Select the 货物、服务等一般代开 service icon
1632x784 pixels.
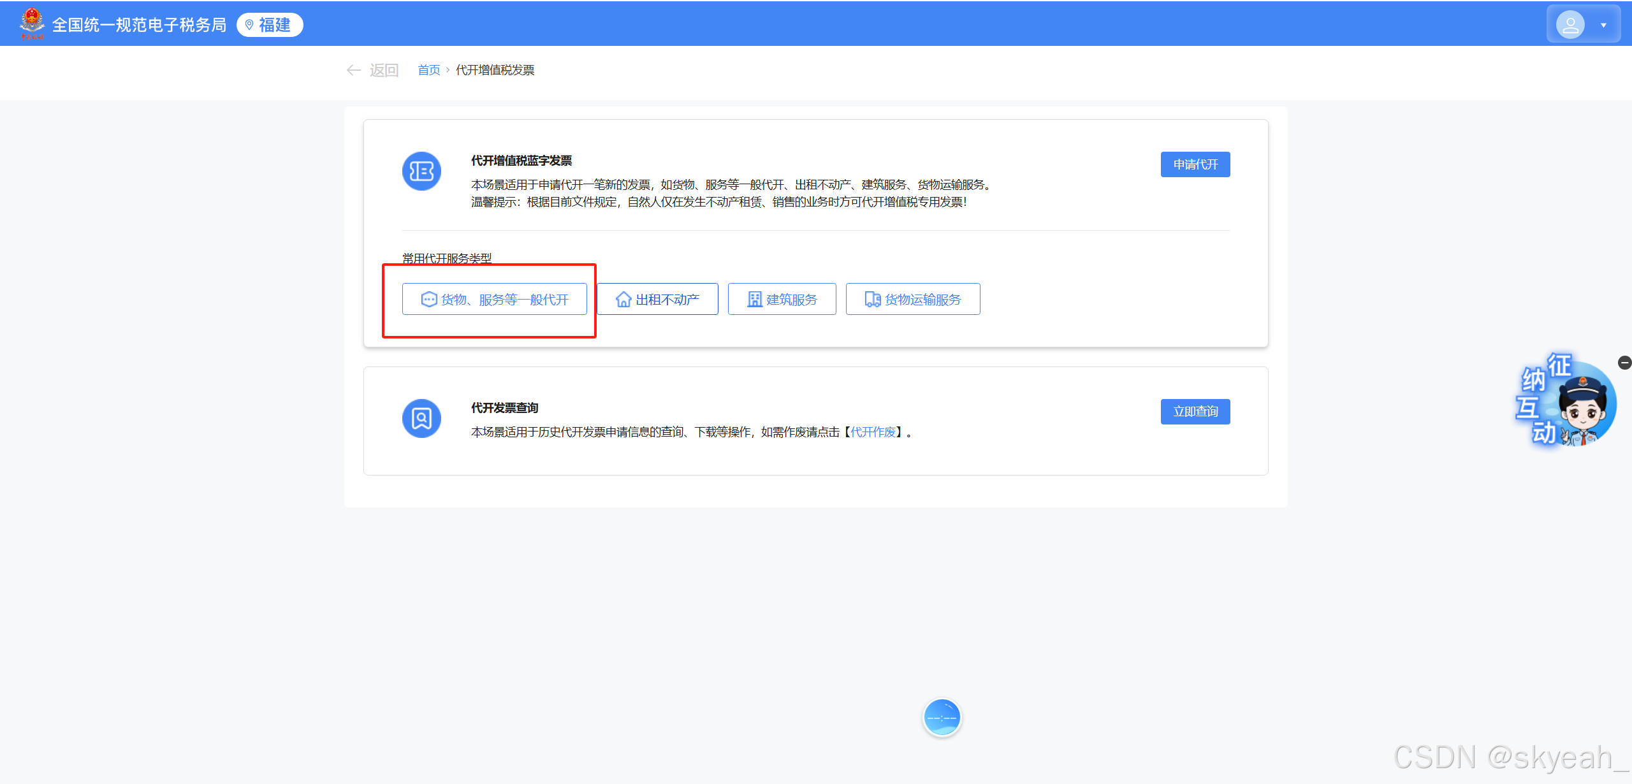428,298
